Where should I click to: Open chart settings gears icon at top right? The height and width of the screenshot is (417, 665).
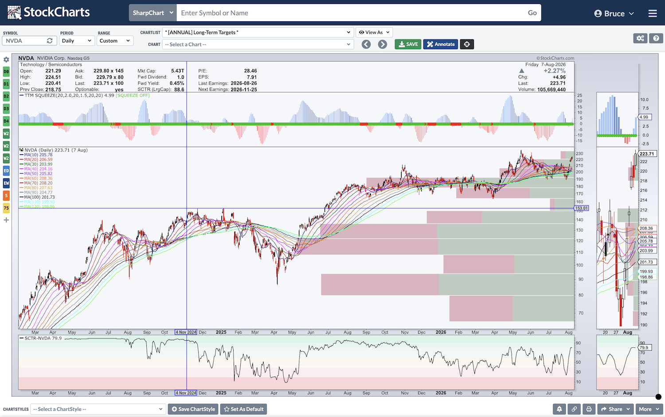click(640, 38)
